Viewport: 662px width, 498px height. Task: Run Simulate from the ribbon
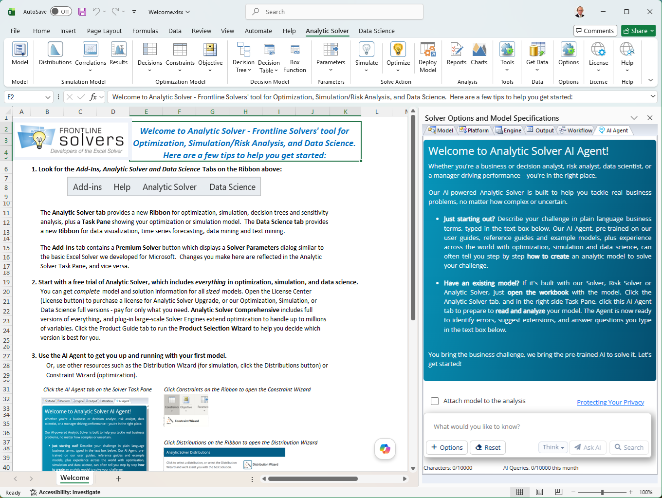[367, 57]
